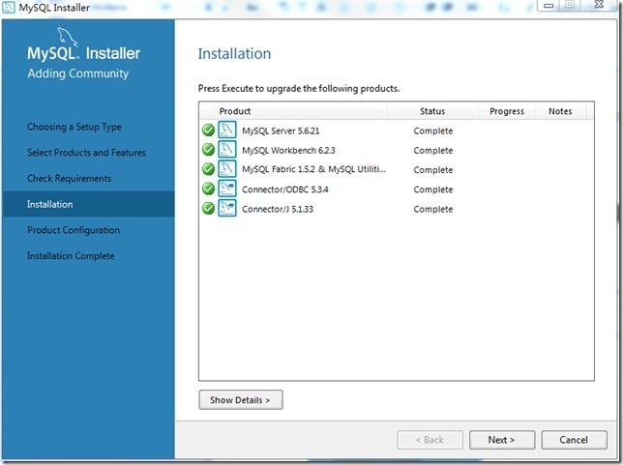
Task: Click the MySQL Installer title bar icon
Action: pos(10,9)
